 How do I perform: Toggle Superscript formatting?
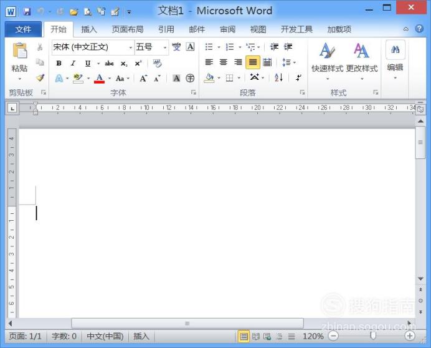point(138,64)
